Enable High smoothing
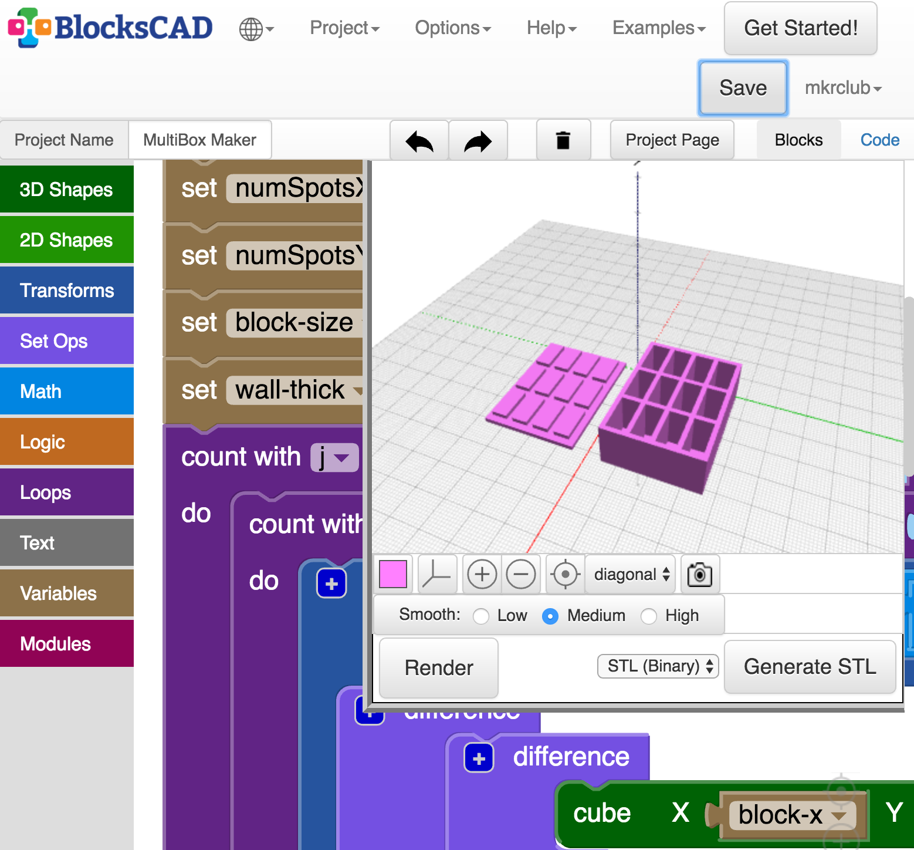This screenshot has width=914, height=850. [x=649, y=616]
